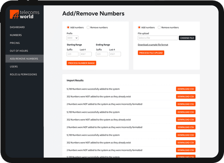Download CSV for first 2 incorrectly formatted row

coord(186,104)
